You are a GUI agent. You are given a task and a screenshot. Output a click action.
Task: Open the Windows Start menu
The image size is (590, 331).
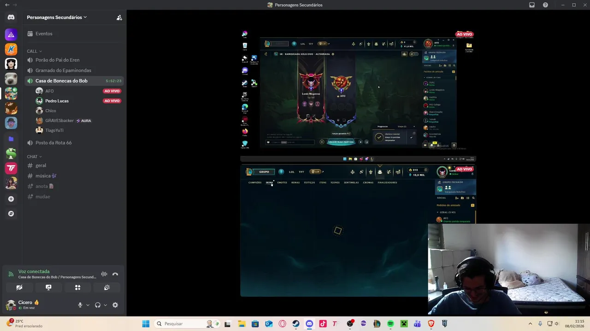(146, 324)
